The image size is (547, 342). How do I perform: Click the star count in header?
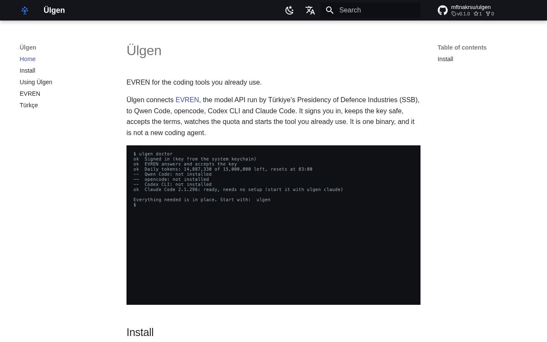click(478, 14)
